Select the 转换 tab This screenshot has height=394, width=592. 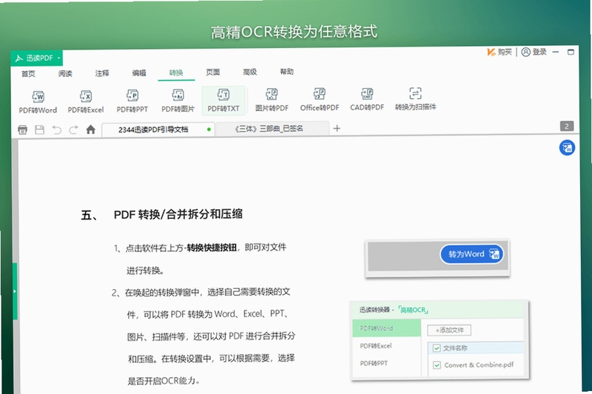point(176,72)
